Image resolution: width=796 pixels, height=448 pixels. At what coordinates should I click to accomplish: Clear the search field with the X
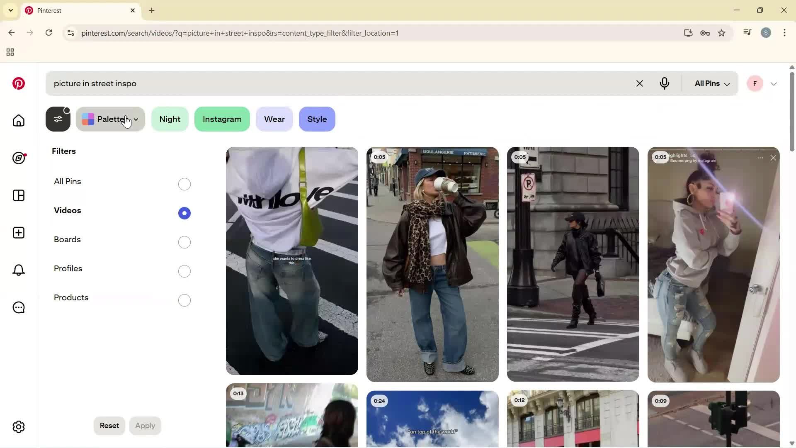(x=640, y=83)
